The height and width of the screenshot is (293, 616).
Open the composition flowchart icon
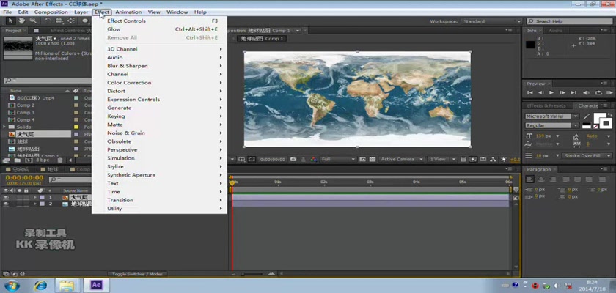[493, 159]
